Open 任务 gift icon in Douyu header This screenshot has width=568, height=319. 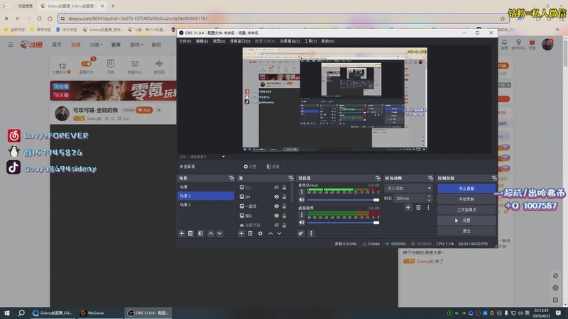click(x=532, y=44)
